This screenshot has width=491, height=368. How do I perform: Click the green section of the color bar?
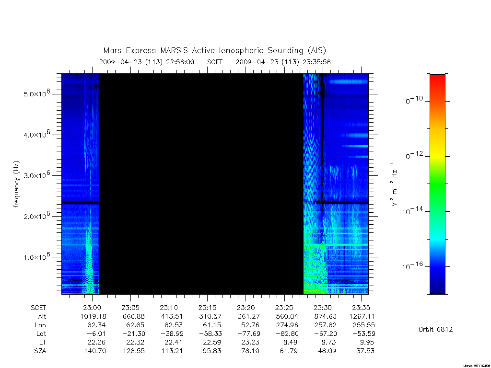437,184
